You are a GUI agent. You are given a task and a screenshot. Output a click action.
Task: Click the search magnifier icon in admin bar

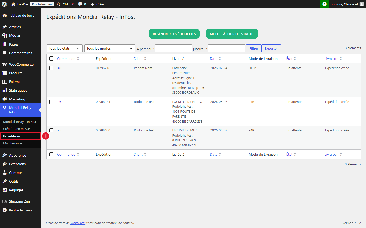pyautogui.click(x=59, y=4)
